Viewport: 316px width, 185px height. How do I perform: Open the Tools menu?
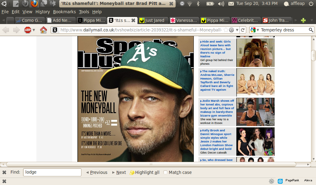84,12
